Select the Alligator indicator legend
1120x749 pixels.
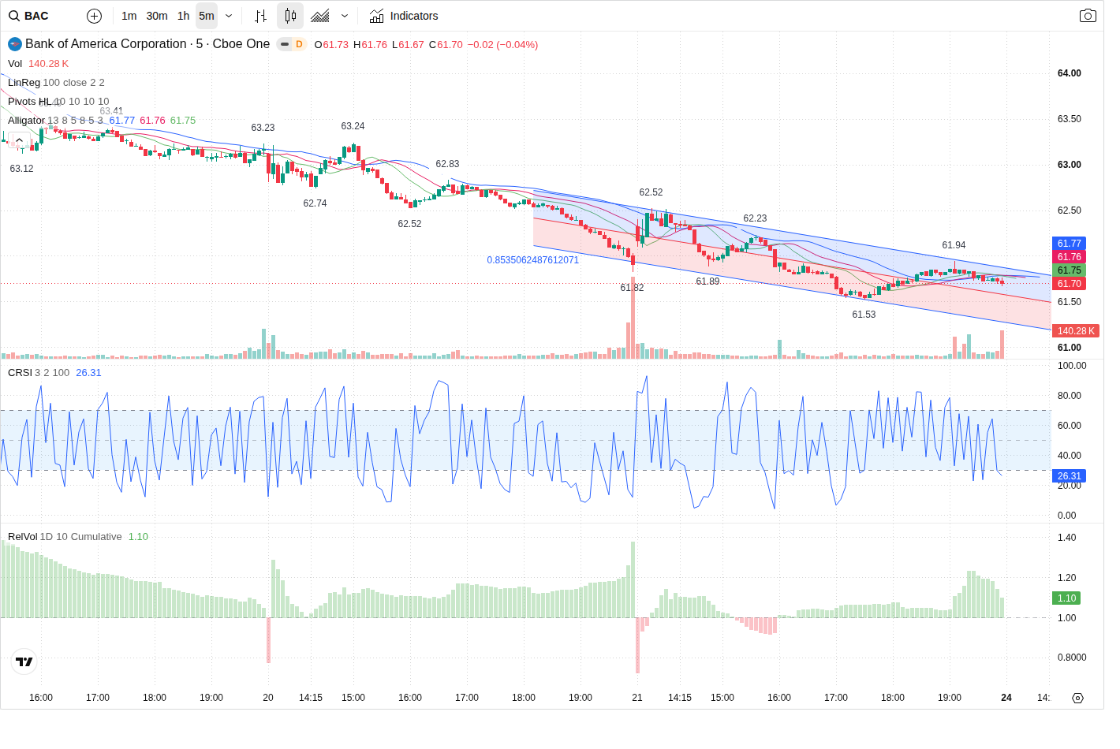(26, 121)
